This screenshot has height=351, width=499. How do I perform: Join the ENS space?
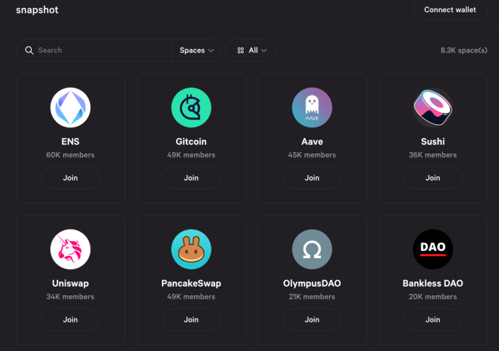point(70,178)
